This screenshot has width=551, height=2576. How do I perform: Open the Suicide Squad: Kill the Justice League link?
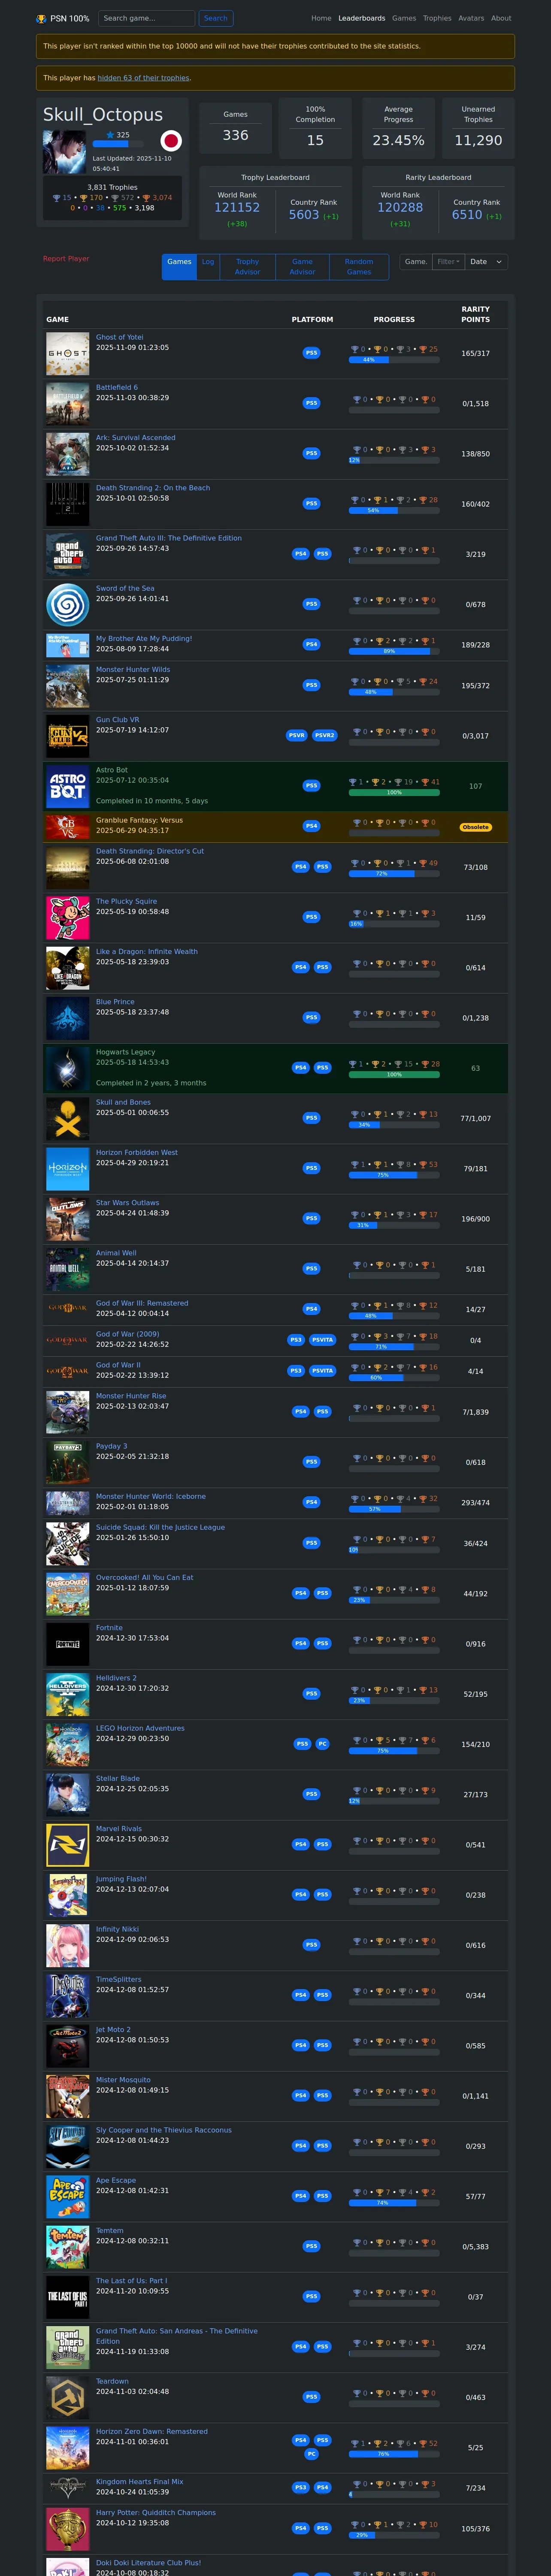click(160, 1527)
